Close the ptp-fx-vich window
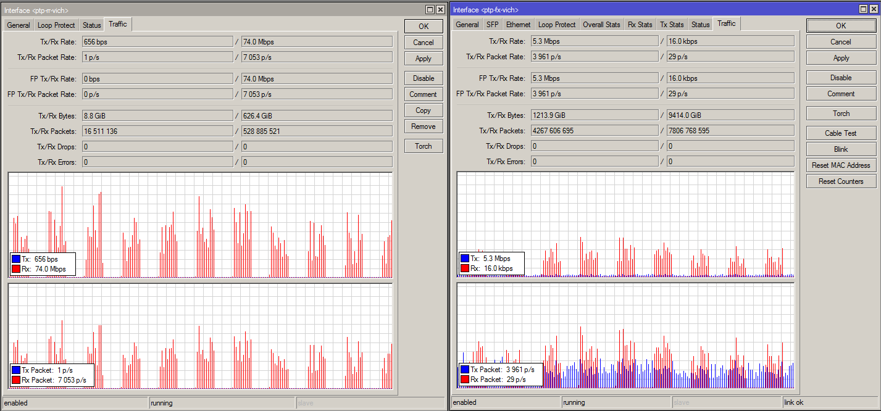881x411 pixels. [875, 9]
